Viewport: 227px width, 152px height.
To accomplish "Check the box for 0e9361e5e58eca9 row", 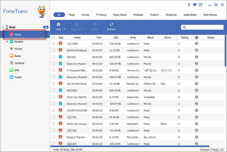I will 53,50.
